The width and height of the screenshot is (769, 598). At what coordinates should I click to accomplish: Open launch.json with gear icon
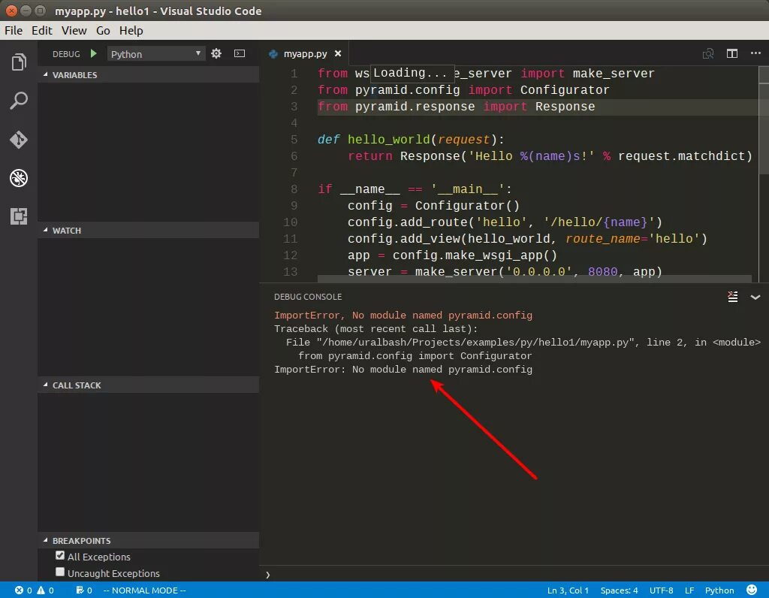coord(216,53)
